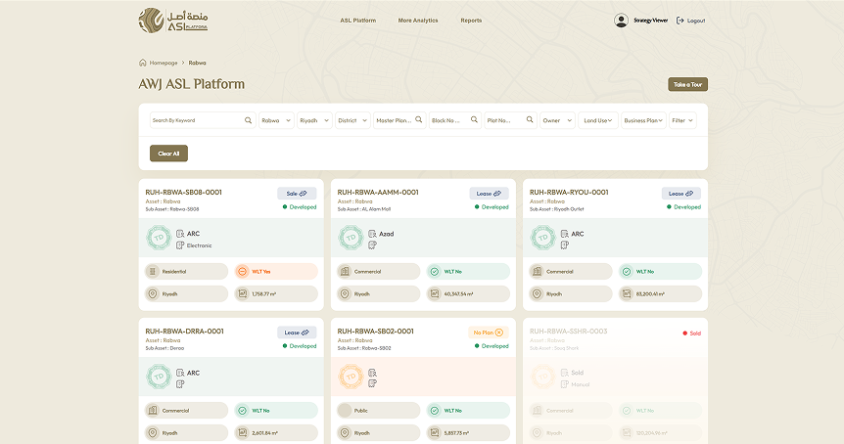Click orange TD seal on RUH-RBWA-SB02-0001 card

pyautogui.click(x=351, y=377)
